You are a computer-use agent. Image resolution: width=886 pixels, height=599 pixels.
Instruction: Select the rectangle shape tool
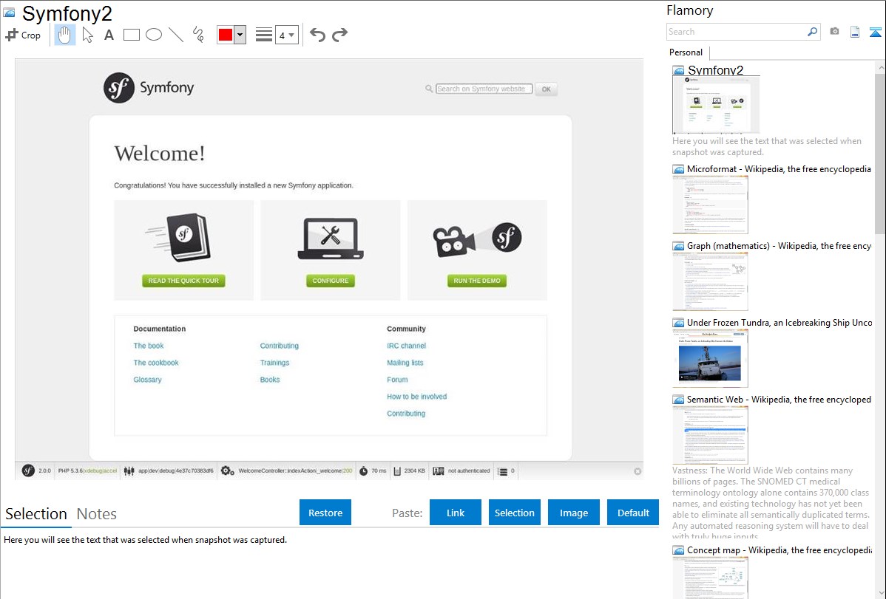(132, 35)
